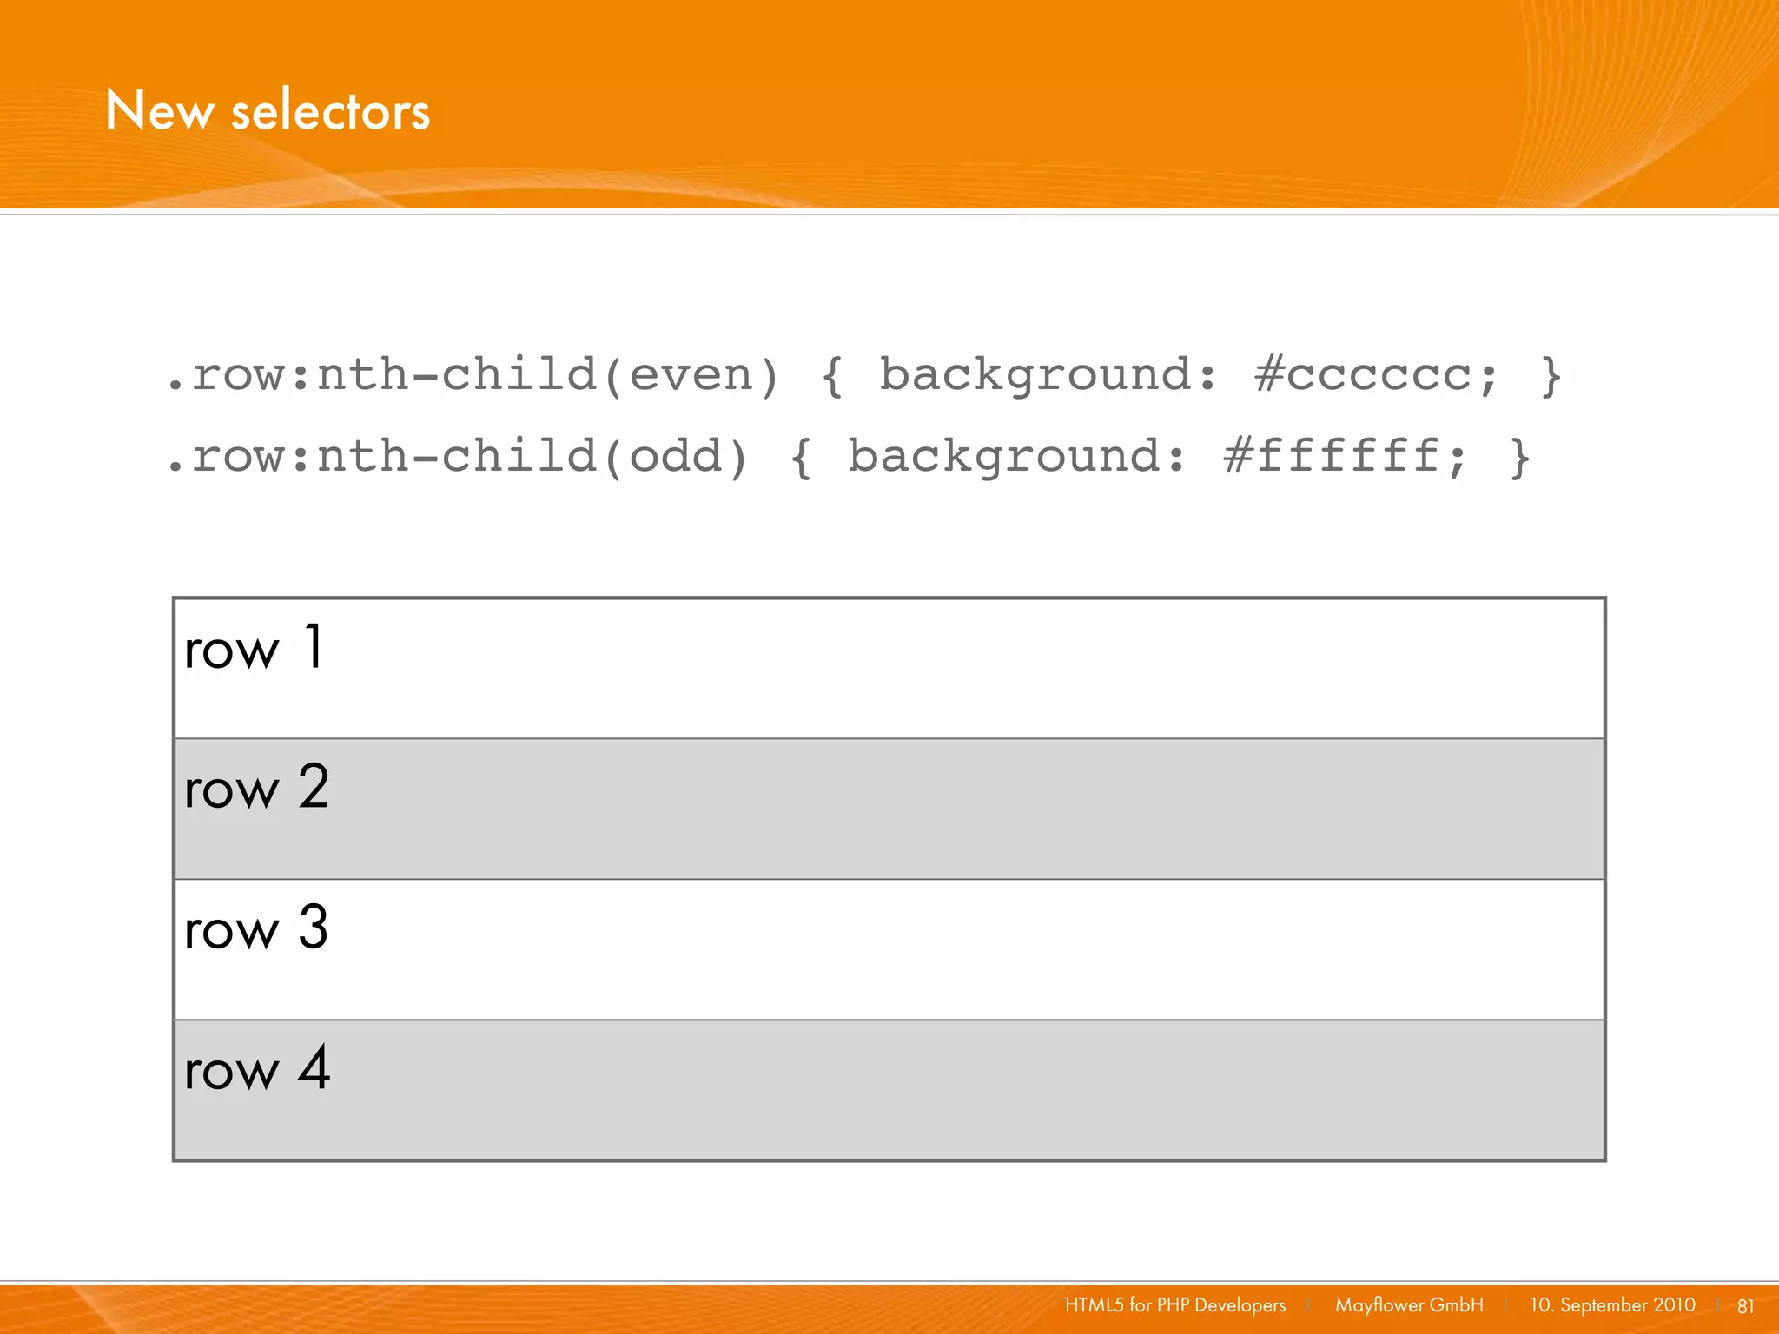Select the white "row 3" table row
The image size is (1779, 1334).
889,949
